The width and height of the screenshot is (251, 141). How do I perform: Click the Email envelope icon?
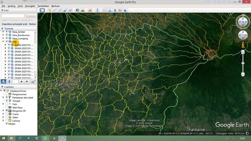pyautogui.click(x=105, y=10)
